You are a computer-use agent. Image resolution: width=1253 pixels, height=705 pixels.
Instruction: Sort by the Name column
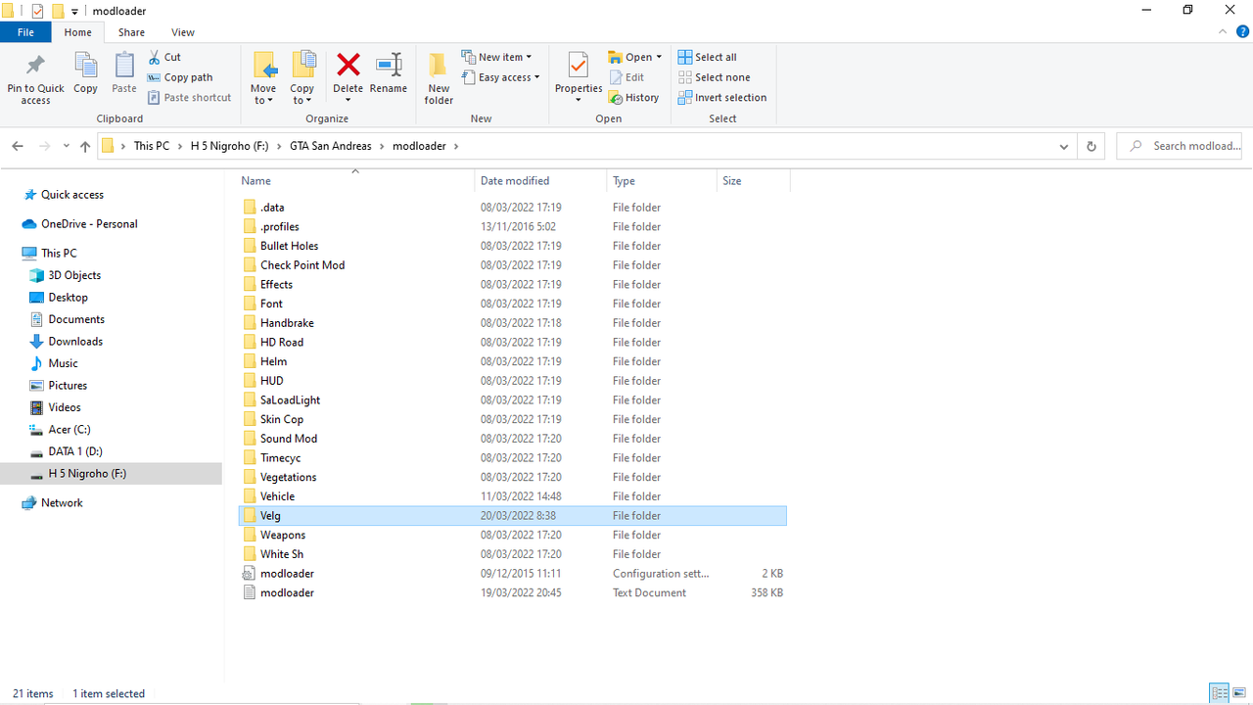[356, 181]
